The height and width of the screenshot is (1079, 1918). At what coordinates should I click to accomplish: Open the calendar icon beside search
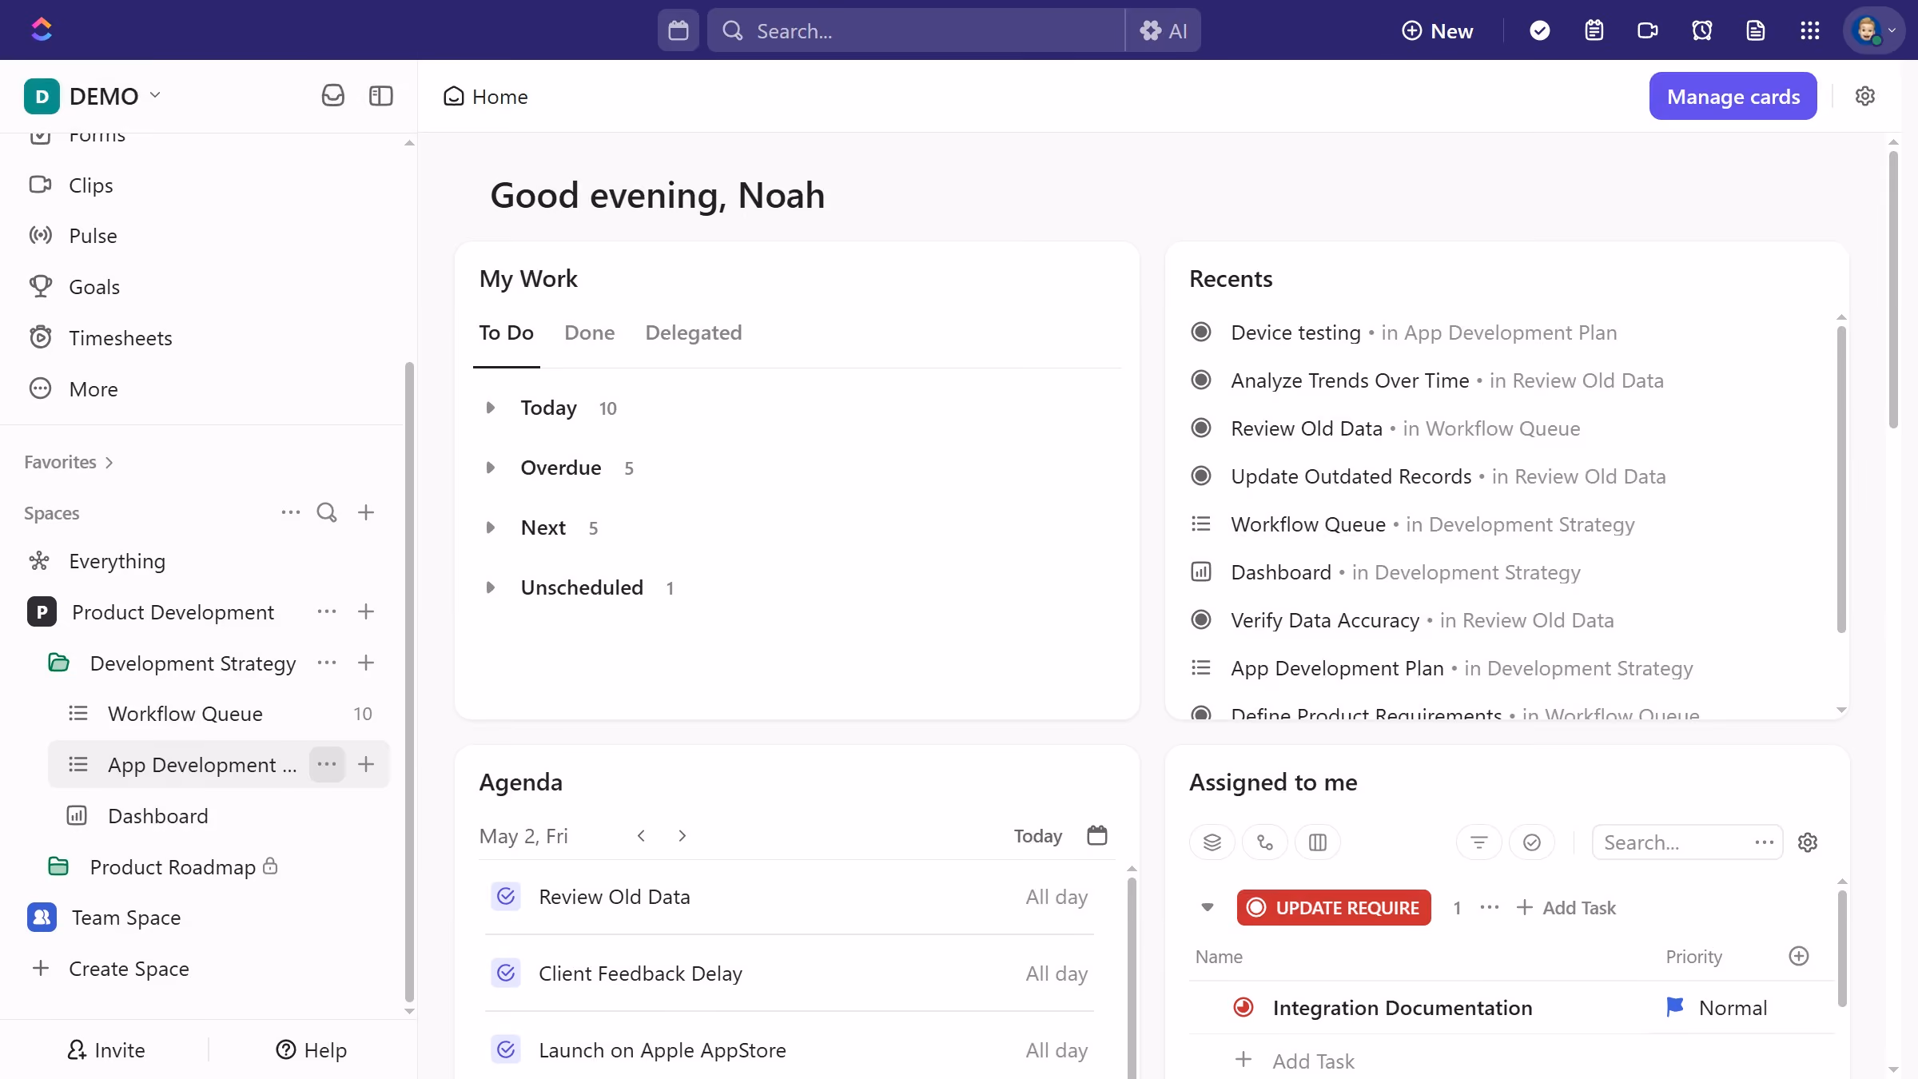point(678,30)
